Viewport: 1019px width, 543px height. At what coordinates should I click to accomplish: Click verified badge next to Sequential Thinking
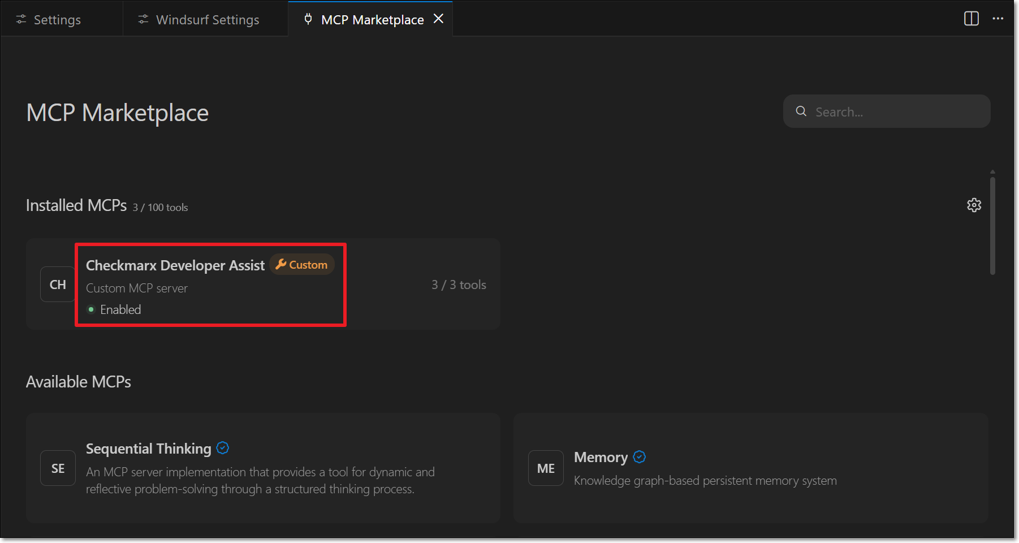coord(223,448)
